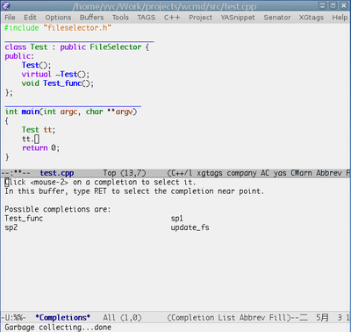Open the Edit menu
This screenshot has width=351, height=332.
click(x=30, y=18)
